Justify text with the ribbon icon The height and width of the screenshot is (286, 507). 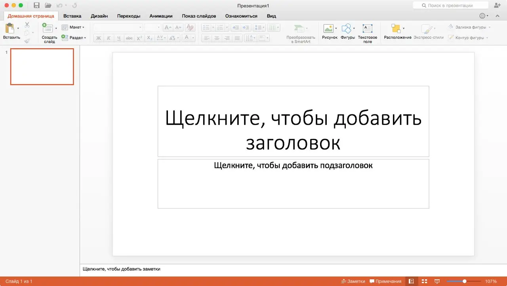click(237, 38)
